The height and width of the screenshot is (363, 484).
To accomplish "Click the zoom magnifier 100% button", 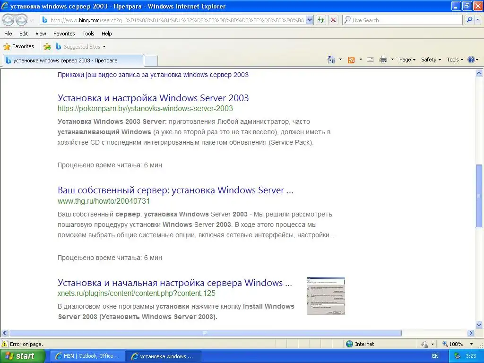I will pos(453,344).
